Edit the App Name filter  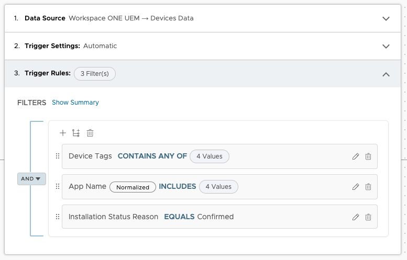click(x=356, y=187)
